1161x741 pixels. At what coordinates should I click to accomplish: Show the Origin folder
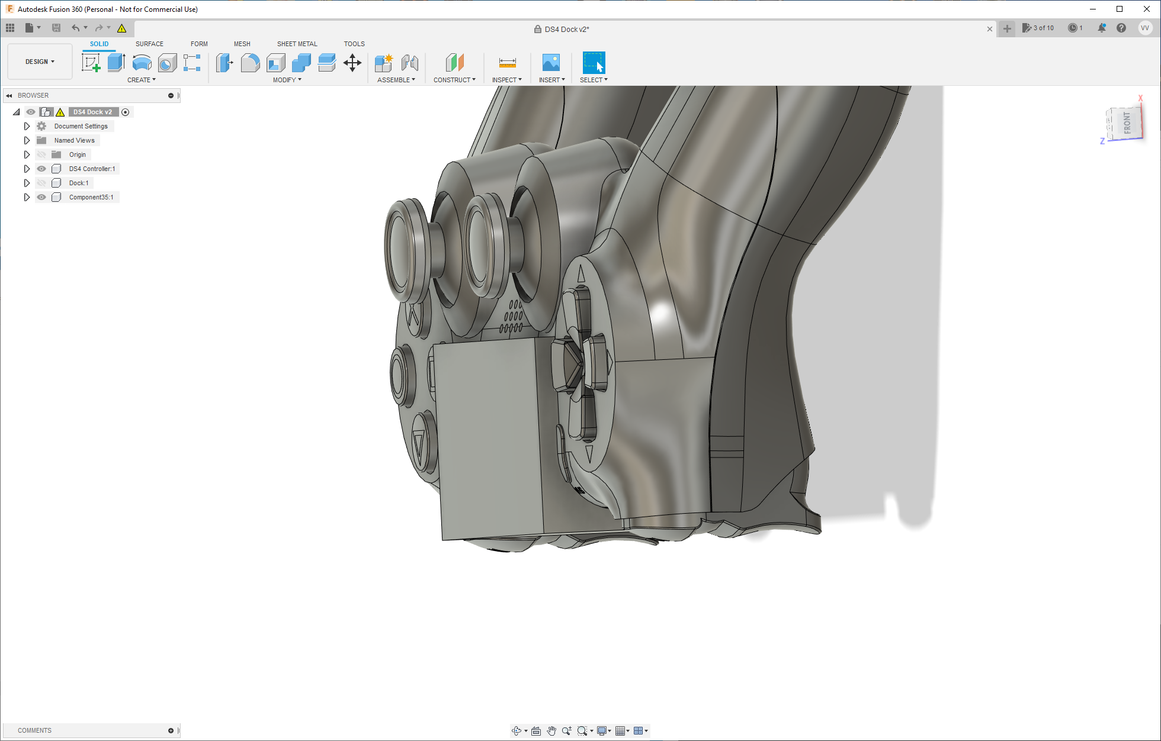pyautogui.click(x=41, y=154)
